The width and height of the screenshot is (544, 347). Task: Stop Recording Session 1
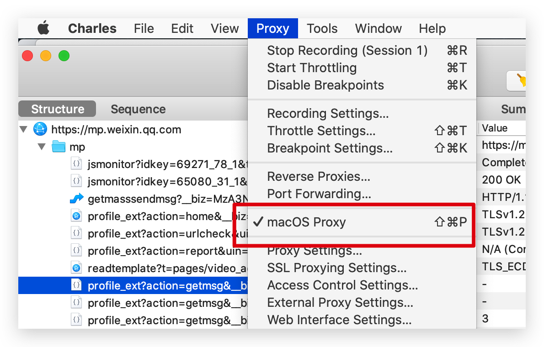click(347, 51)
